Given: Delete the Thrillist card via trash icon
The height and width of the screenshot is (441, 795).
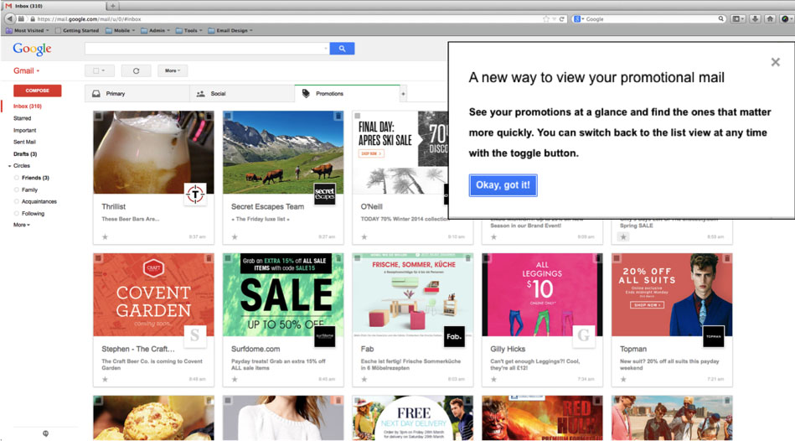Looking at the screenshot, I should tap(209, 117).
